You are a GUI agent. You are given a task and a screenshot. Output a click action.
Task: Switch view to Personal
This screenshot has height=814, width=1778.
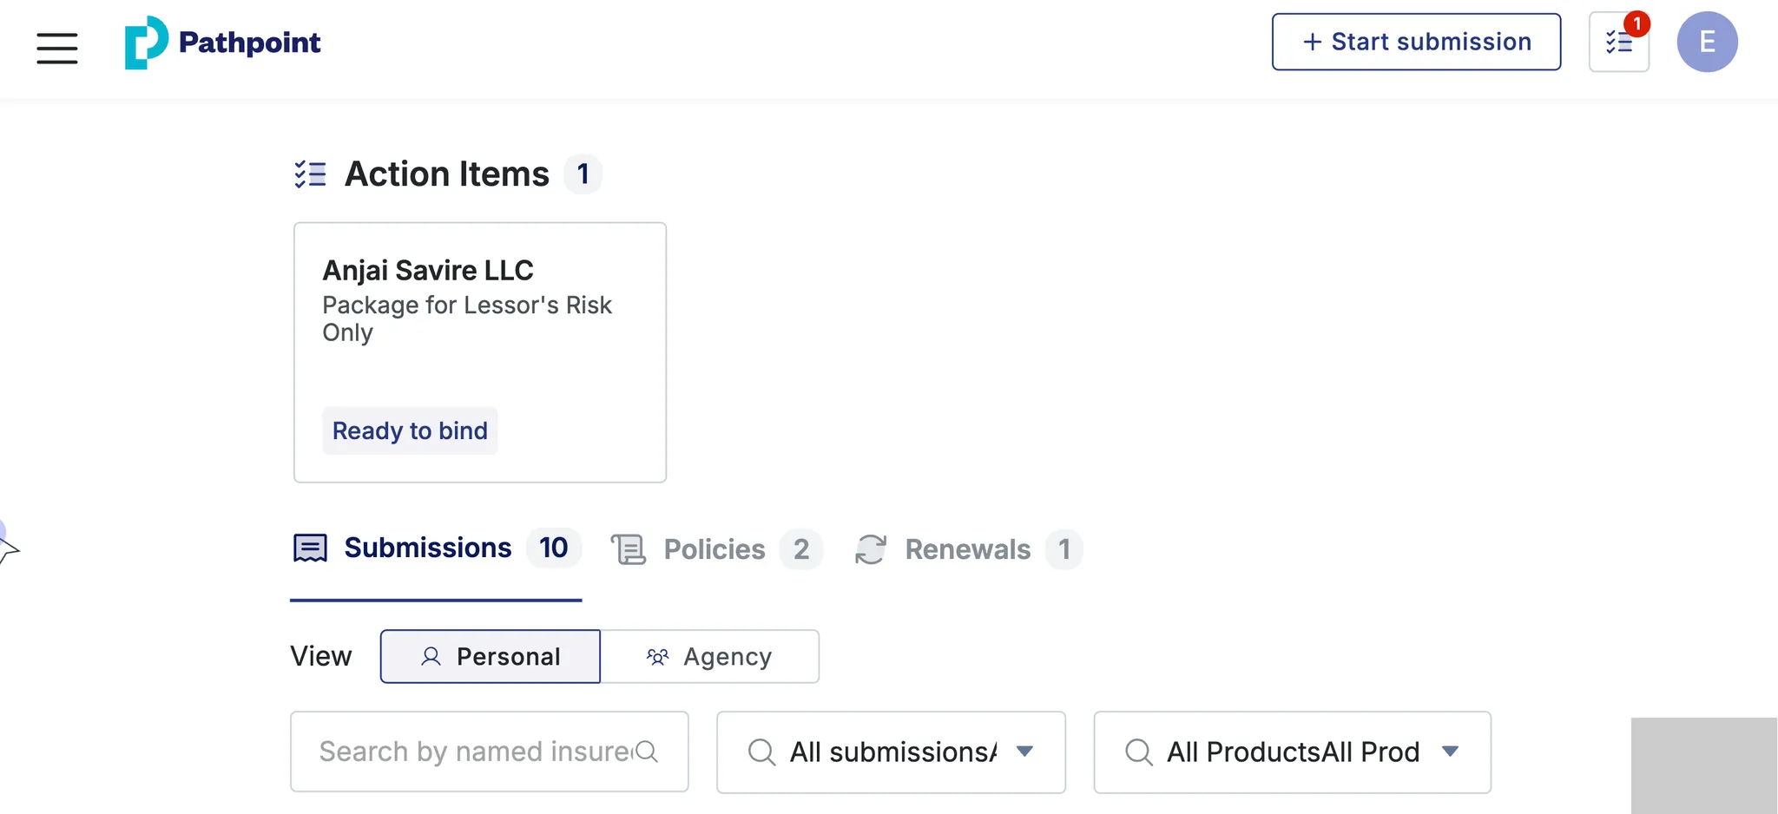490,656
